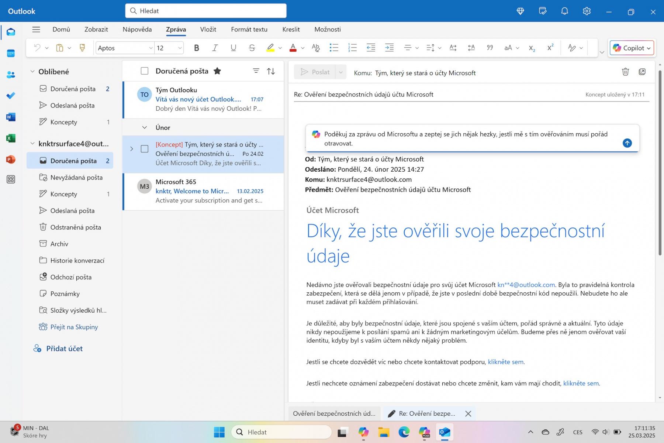Viewport: 664px width, 443px height.
Task: Click the Paste clipboard icon
Action: (59, 48)
